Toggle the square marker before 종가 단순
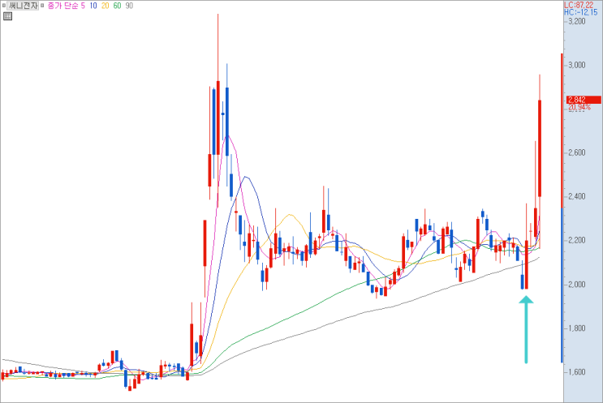This screenshot has height=403, width=603. point(43,6)
